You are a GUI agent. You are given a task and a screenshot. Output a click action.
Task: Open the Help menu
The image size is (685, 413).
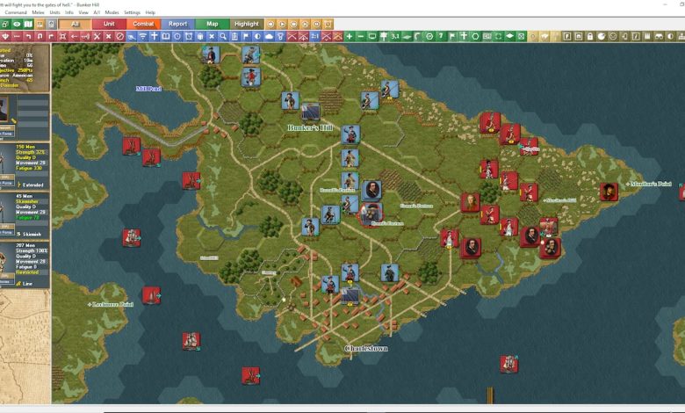click(x=150, y=12)
